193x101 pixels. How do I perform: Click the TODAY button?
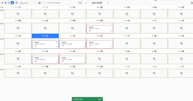point(80,3)
